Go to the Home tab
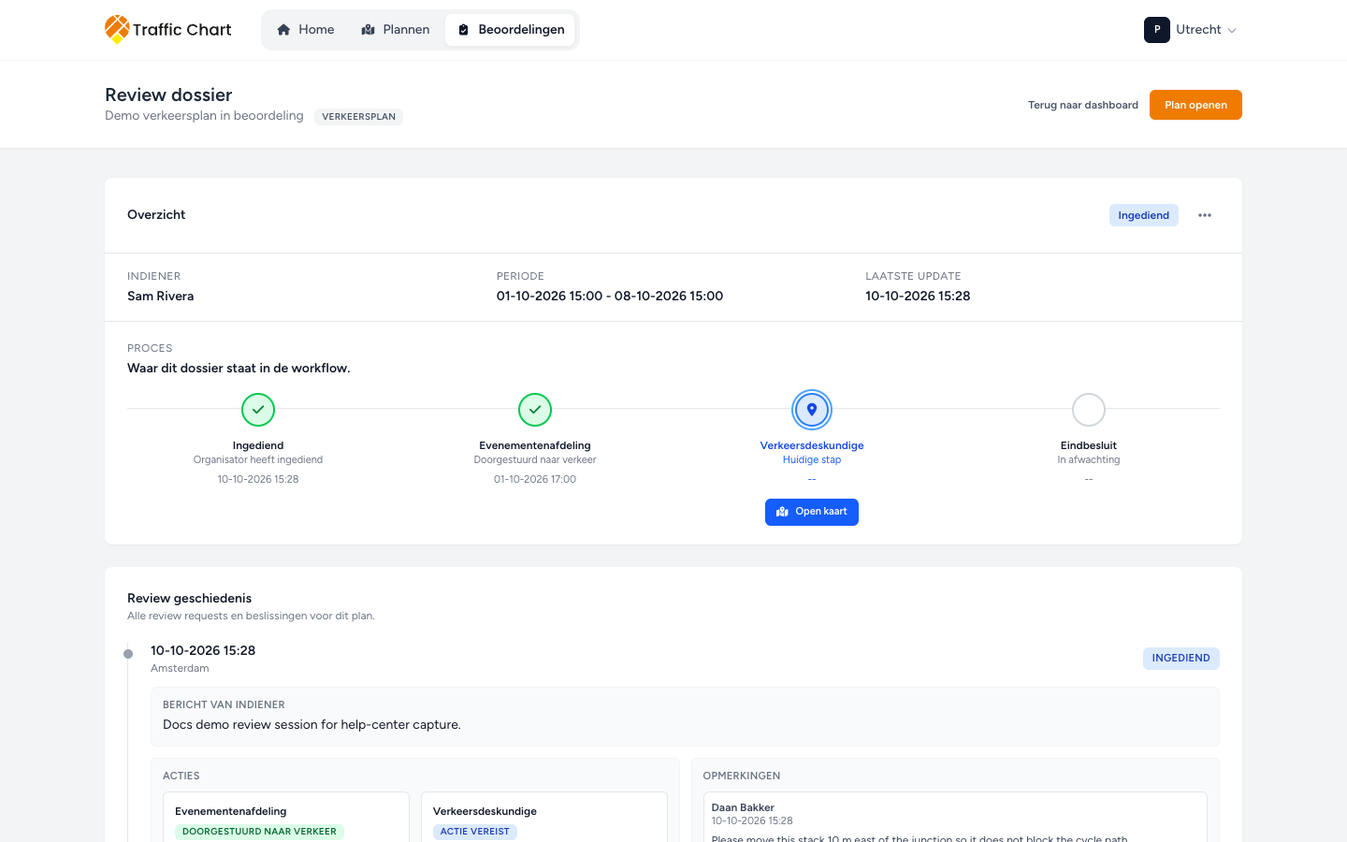 (x=306, y=30)
